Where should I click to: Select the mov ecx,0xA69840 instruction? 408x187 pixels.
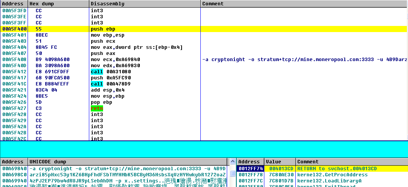(x=115, y=60)
